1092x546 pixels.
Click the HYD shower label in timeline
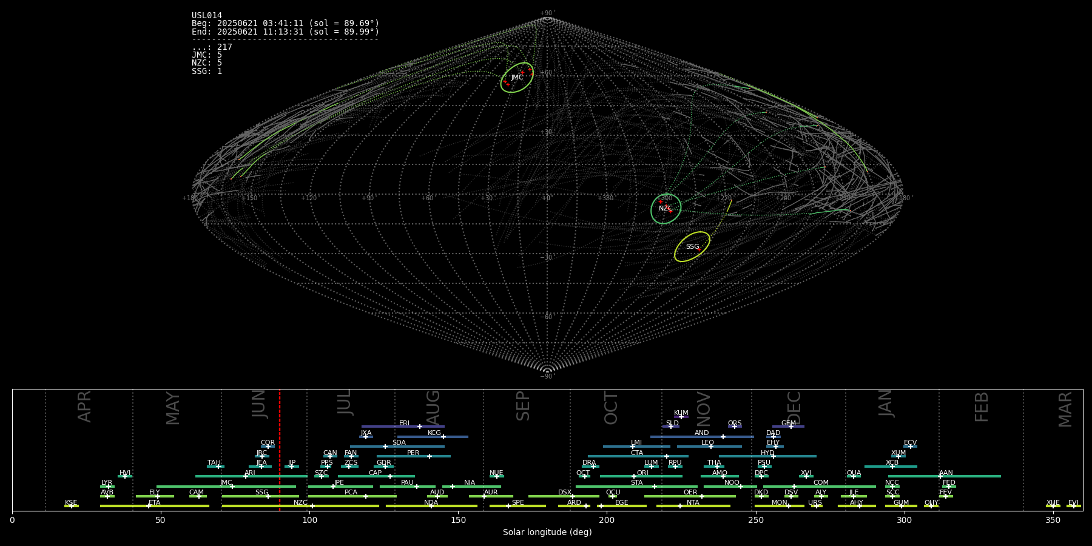(767, 453)
